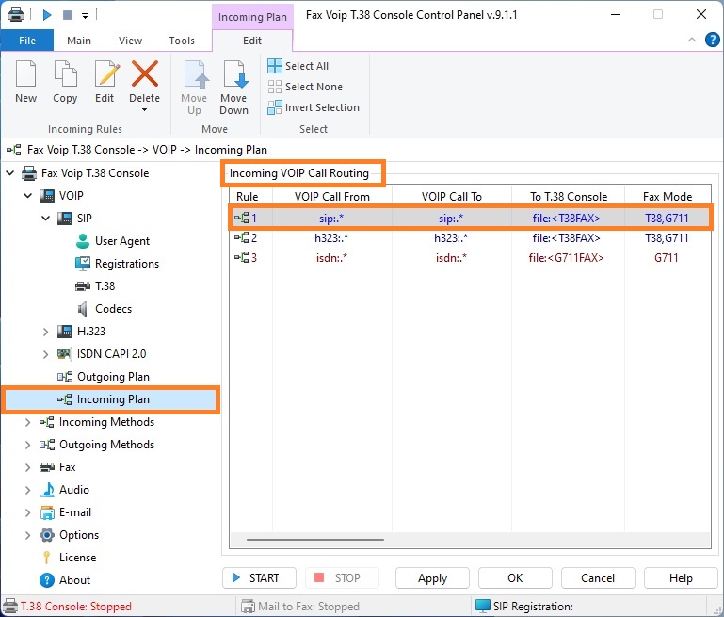Click the Move Down icon

pos(235,73)
